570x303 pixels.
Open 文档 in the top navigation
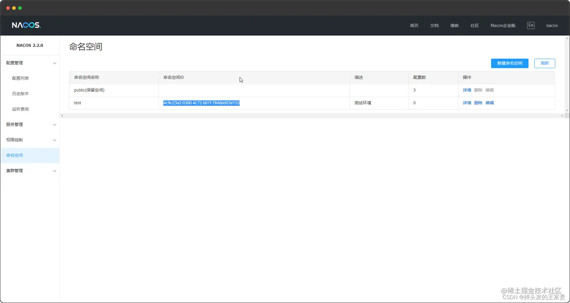[x=434, y=25]
